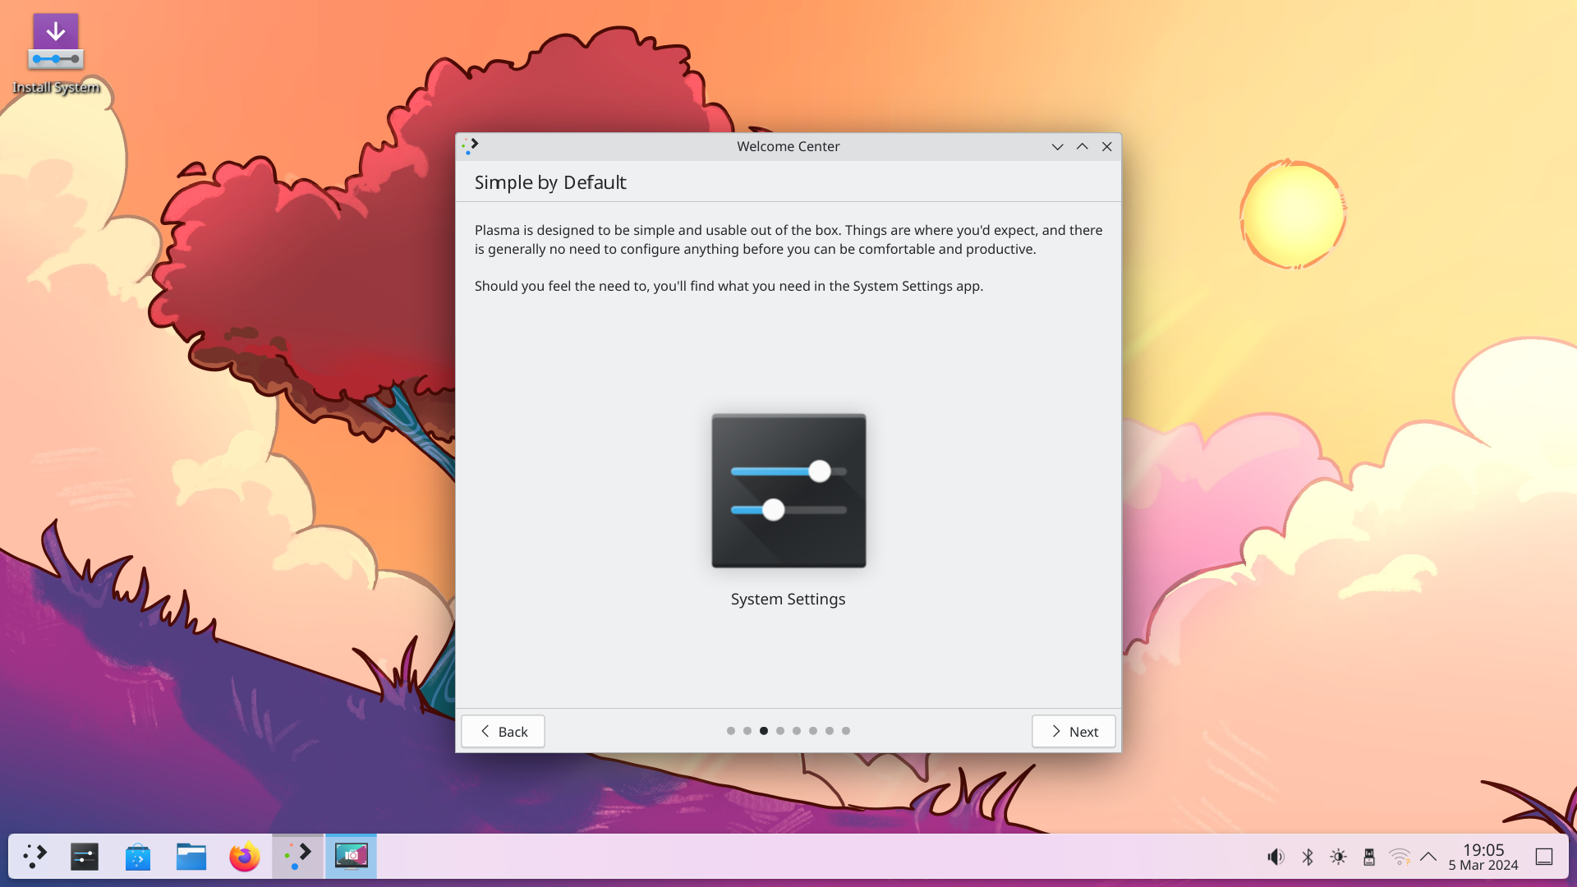This screenshot has height=887, width=1577.
Task: Close the Welcome Center window
Action: point(1106,146)
